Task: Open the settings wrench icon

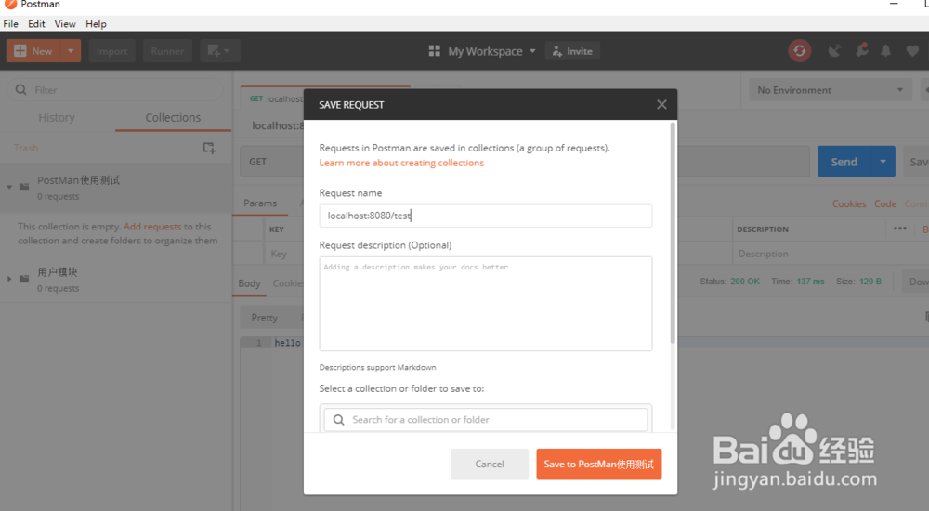Action: click(x=860, y=51)
